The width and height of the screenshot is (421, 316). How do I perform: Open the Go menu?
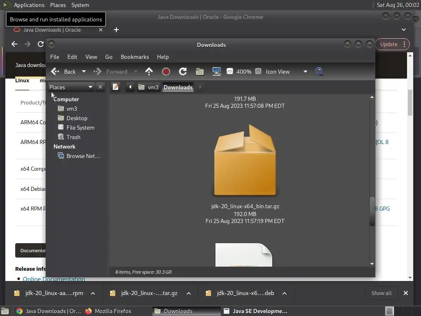tap(109, 57)
